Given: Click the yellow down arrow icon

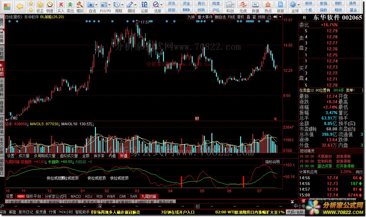Looking at the screenshot, I should tap(31, 10).
